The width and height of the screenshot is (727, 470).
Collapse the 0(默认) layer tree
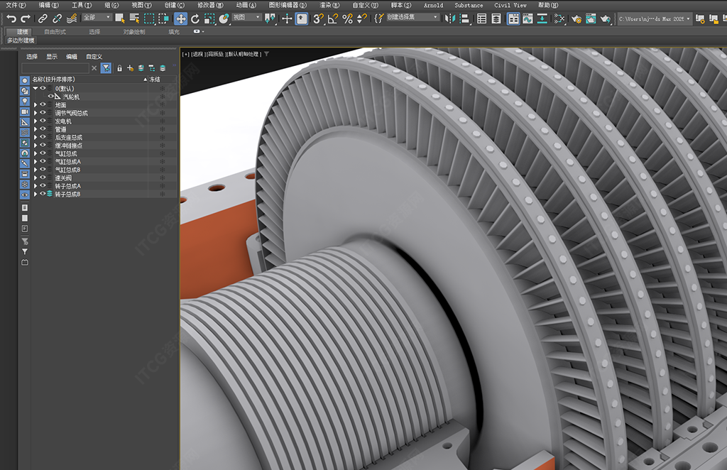tap(35, 89)
